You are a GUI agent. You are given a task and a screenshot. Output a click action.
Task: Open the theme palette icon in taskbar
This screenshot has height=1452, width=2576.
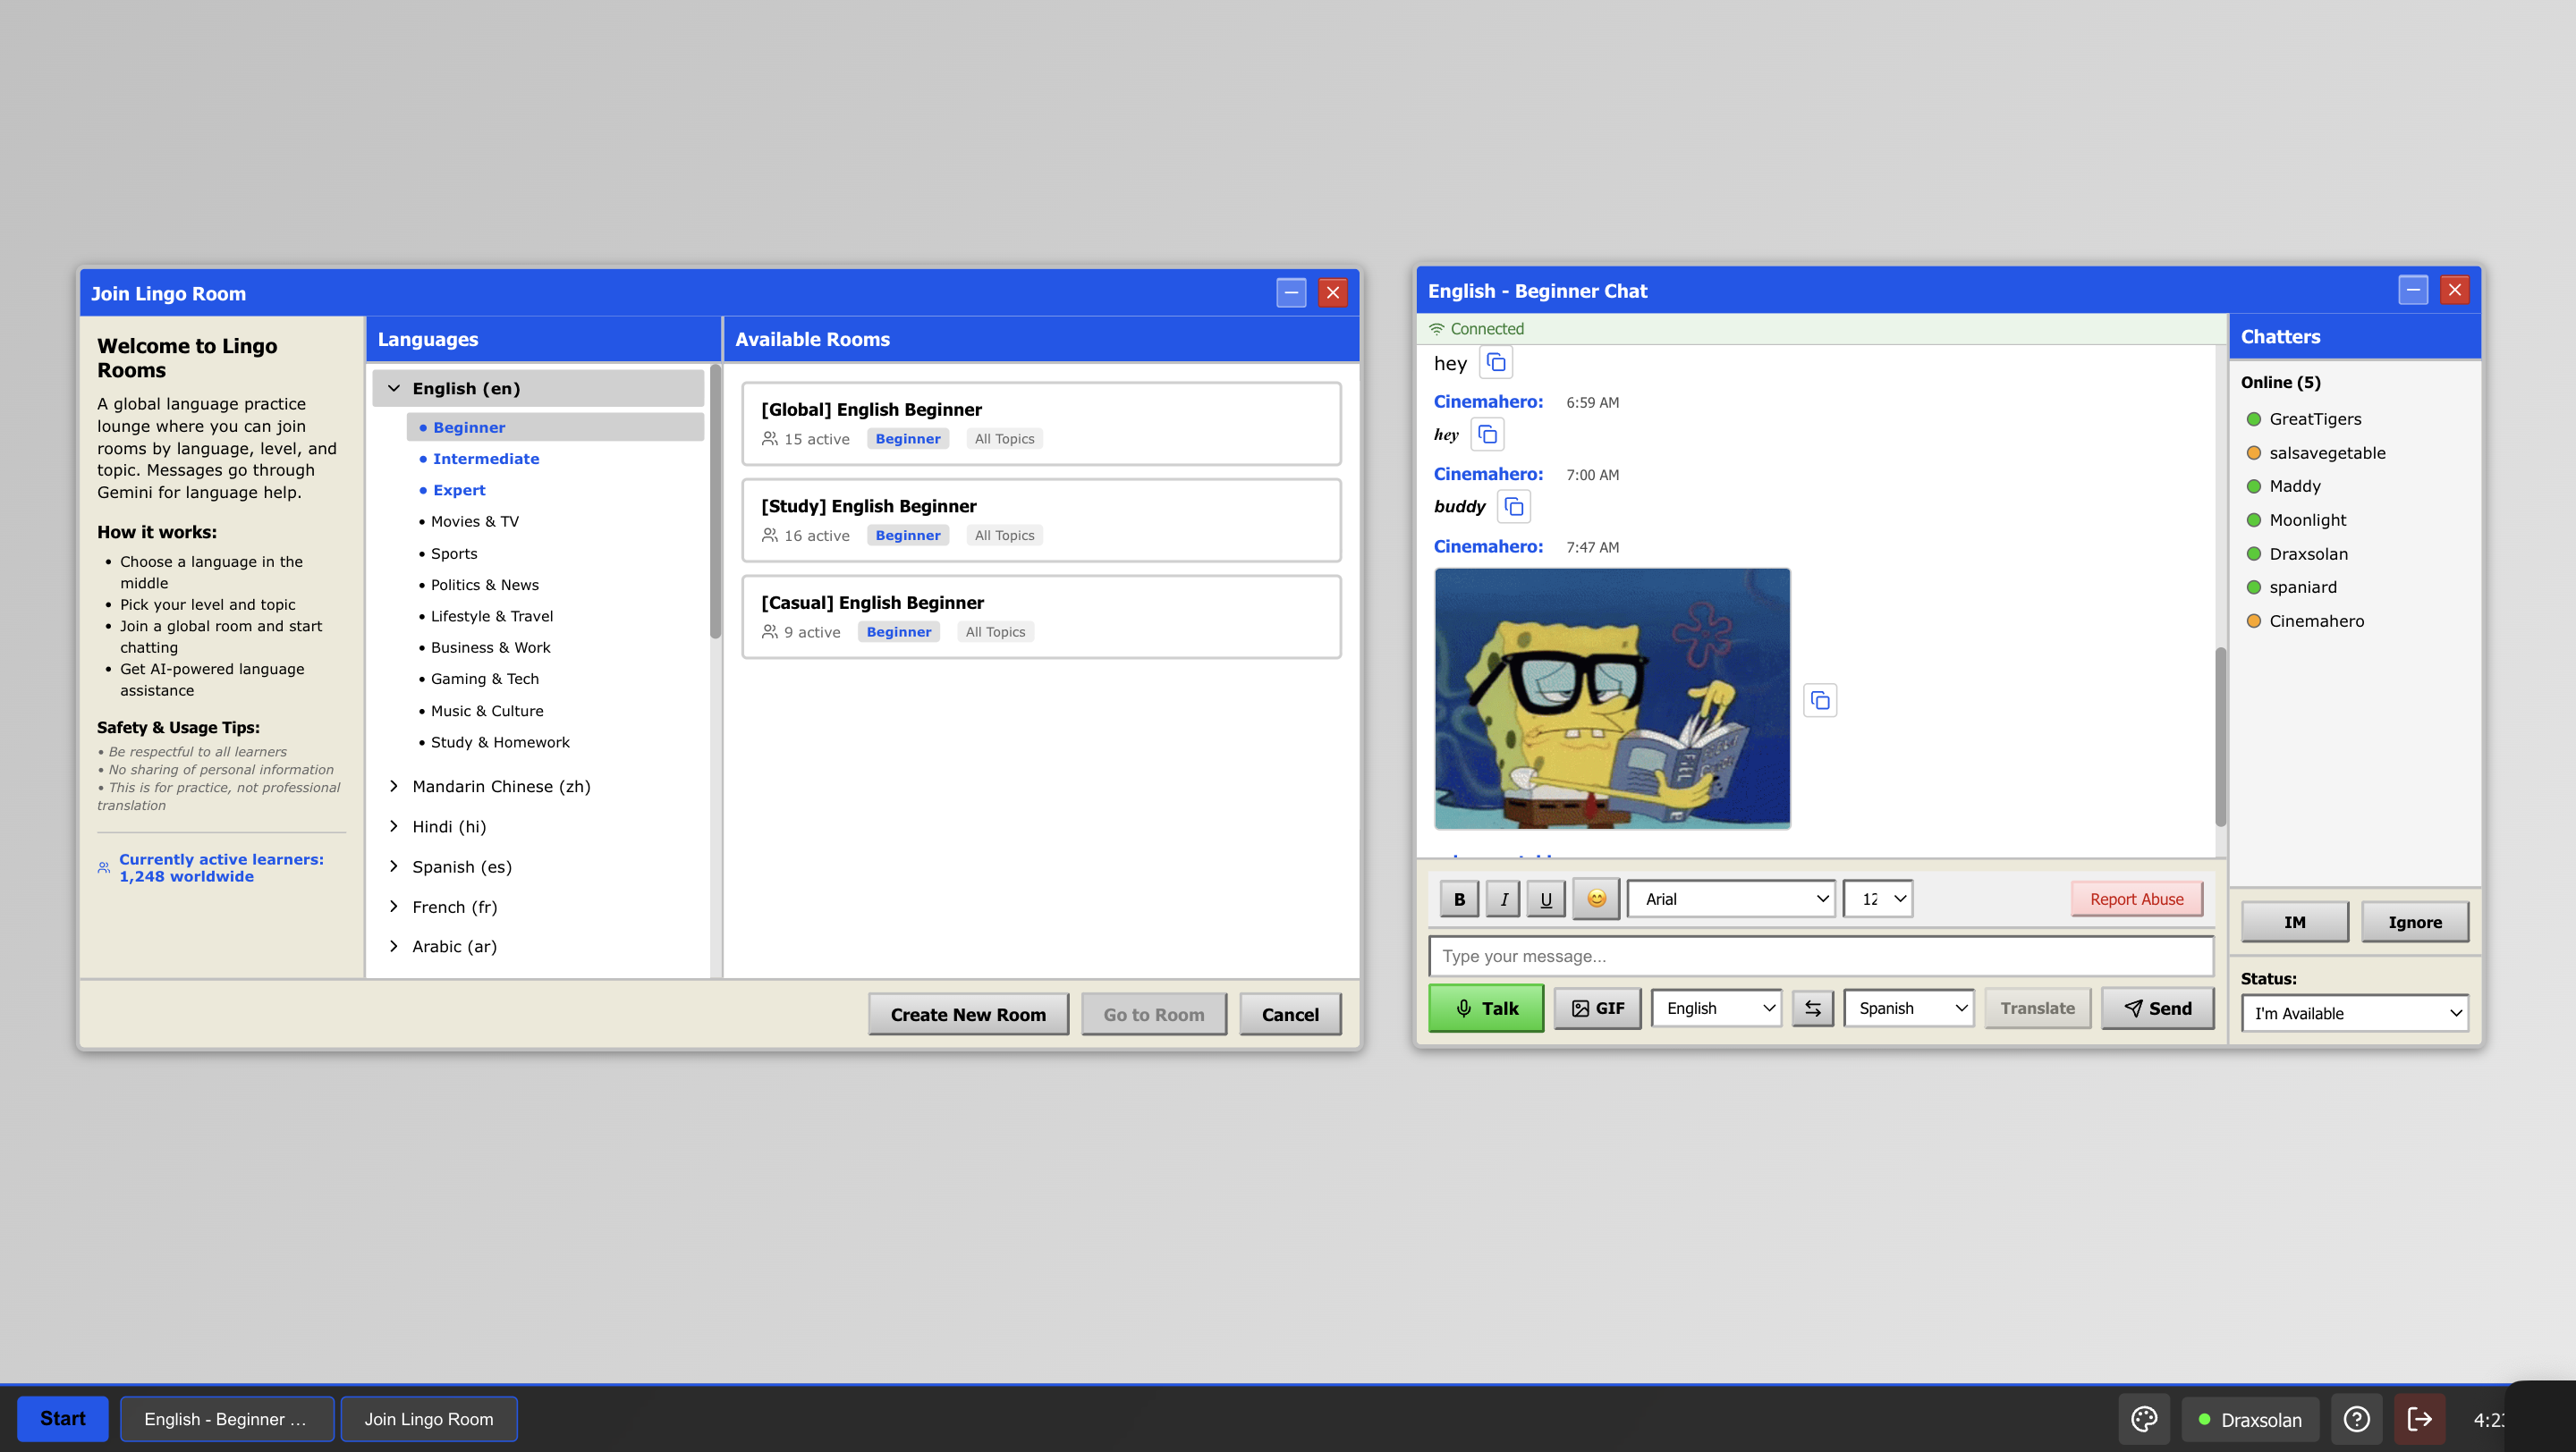point(2143,1419)
